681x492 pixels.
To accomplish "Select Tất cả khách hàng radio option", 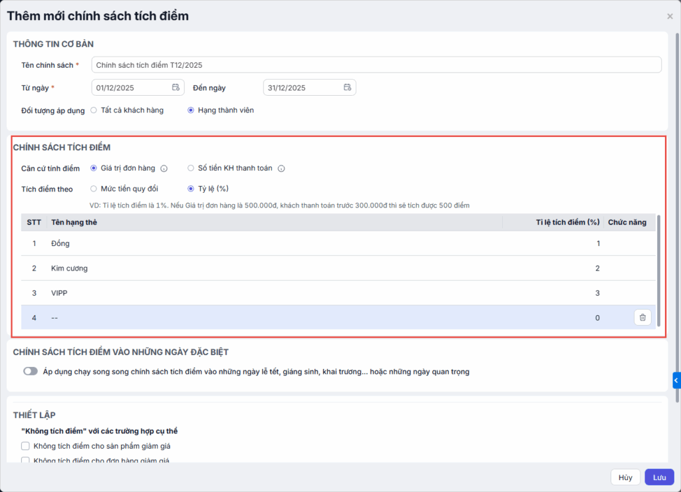I will tap(93, 110).
